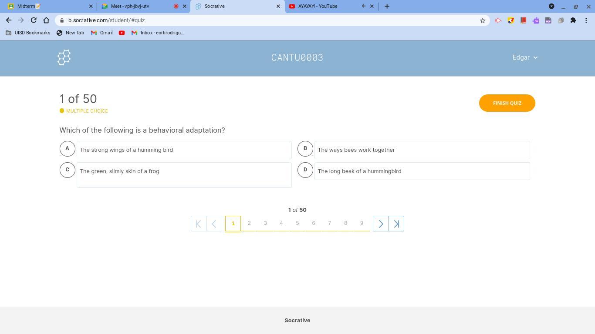Go back using browser back arrow

9,20
